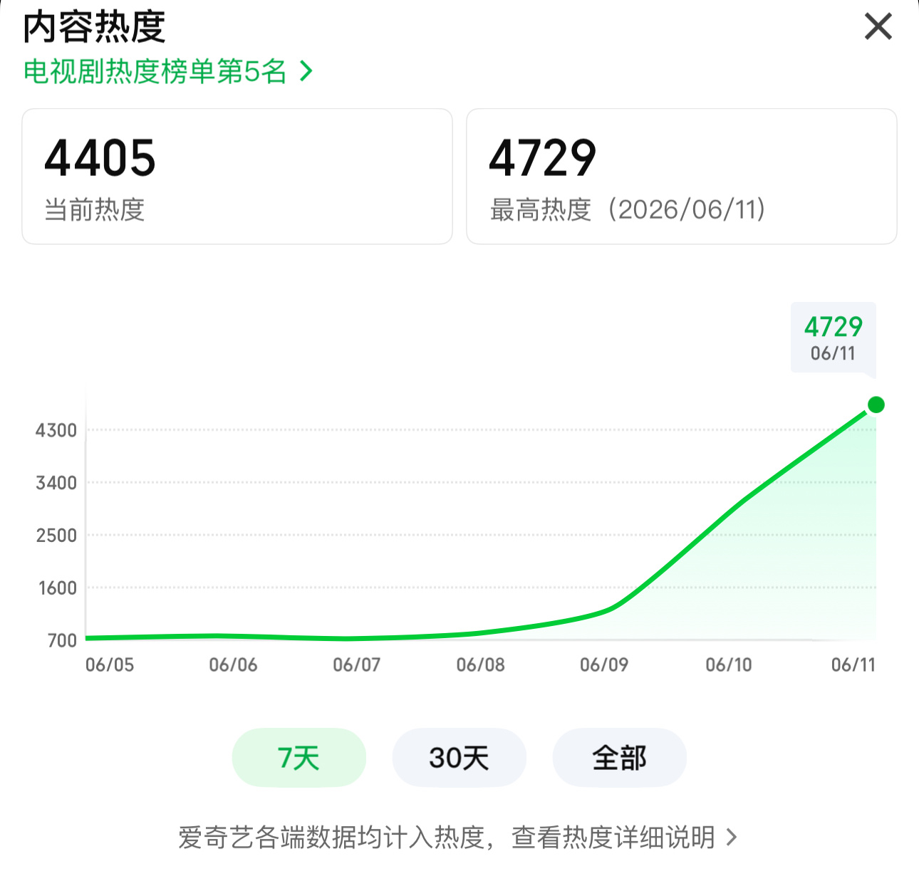This screenshot has height=871, width=919.
Task: Click the 4729 06/11 tooltip bubble
Action: coord(834,339)
